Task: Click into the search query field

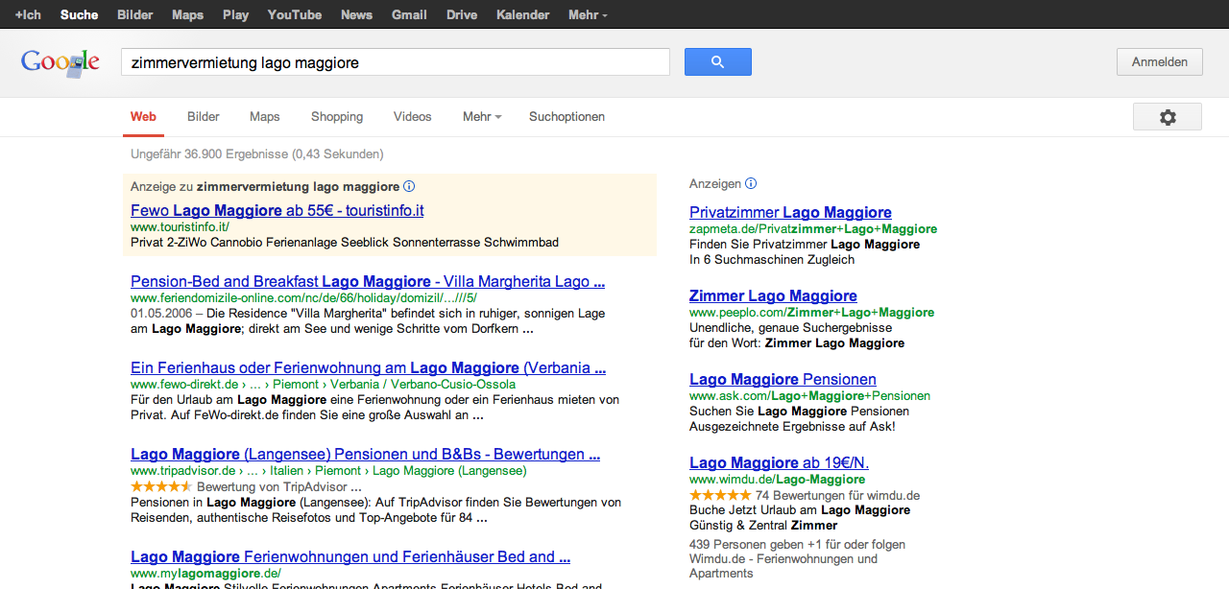Action: (395, 62)
